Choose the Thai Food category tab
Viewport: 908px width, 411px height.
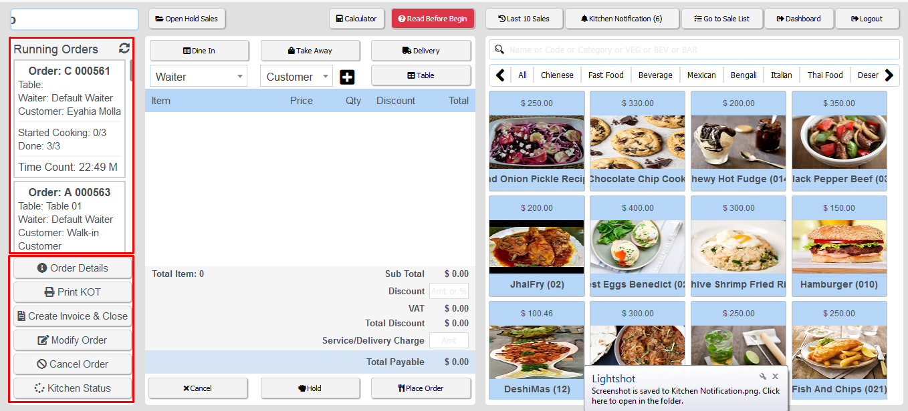pos(825,75)
